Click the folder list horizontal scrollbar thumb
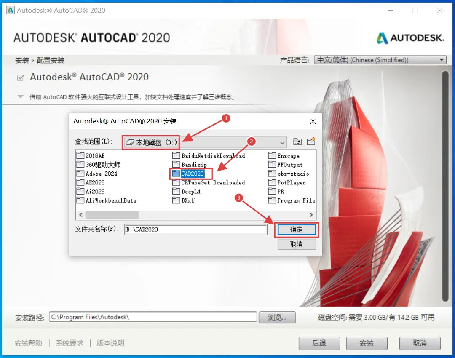Image resolution: width=455 pixels, height=358 pixels. (112, 215)
